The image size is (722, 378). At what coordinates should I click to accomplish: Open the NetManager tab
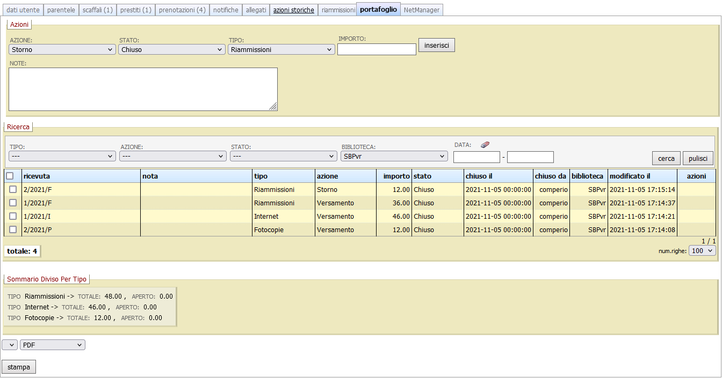[422, 10]
